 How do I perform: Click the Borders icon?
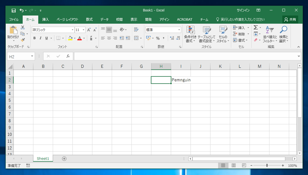(59, 38)
